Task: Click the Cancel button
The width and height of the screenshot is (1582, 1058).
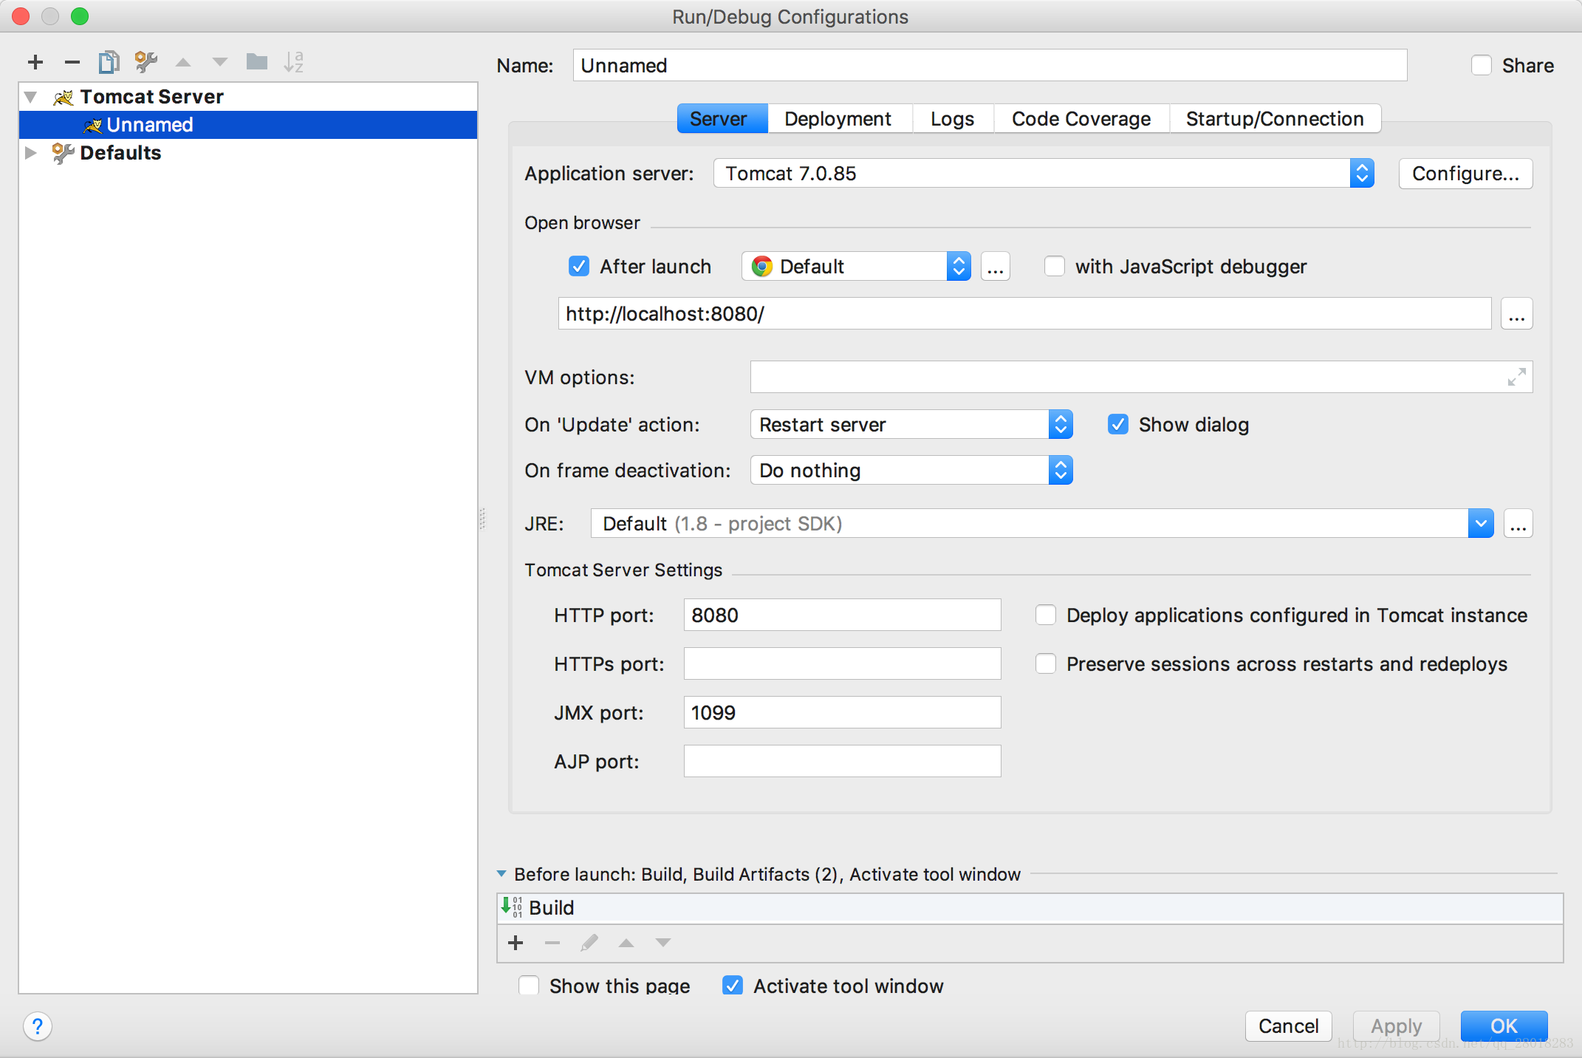Action: tap(1288, 1026)
